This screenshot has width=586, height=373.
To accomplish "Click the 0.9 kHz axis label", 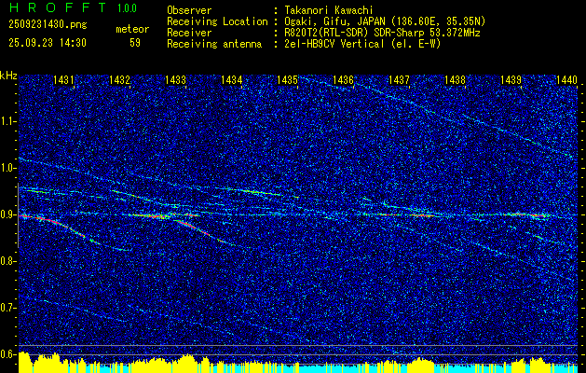I will (x=8, y=214).
